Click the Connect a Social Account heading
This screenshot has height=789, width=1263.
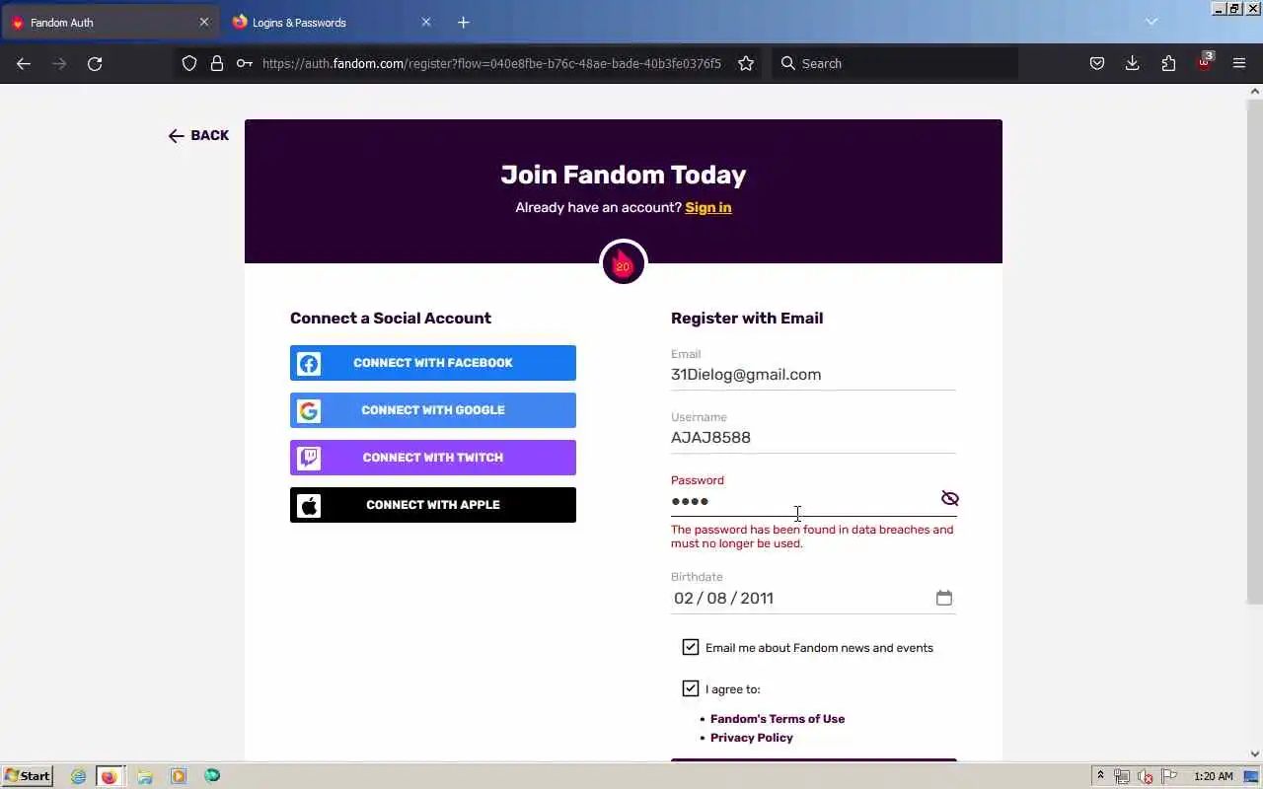390,318
